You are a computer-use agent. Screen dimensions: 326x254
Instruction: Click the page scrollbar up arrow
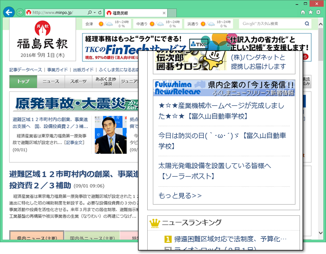[x=320, y=24]
